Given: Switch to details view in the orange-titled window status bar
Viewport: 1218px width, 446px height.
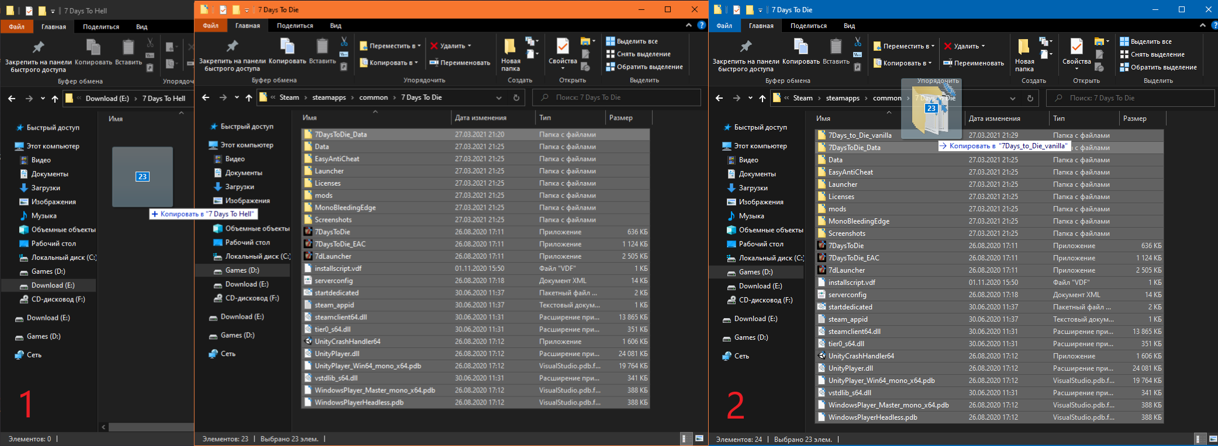Looking at the screenshot, I should [685, 438].
